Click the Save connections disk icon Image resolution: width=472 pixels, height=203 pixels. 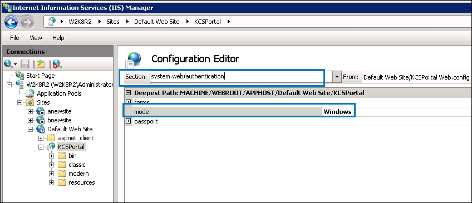click(x=25, y=64)
